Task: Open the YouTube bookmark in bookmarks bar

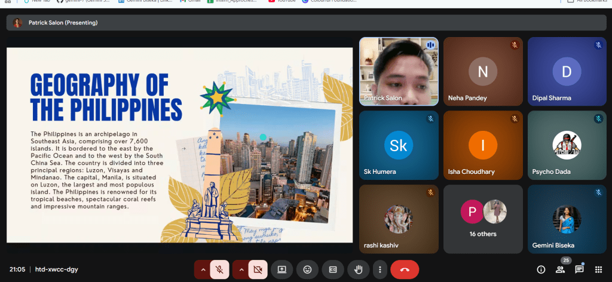Action: 284,2
